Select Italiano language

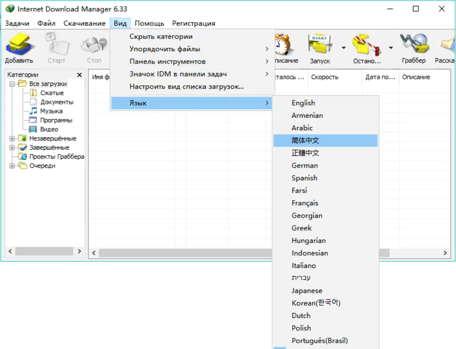pos(325,266)
